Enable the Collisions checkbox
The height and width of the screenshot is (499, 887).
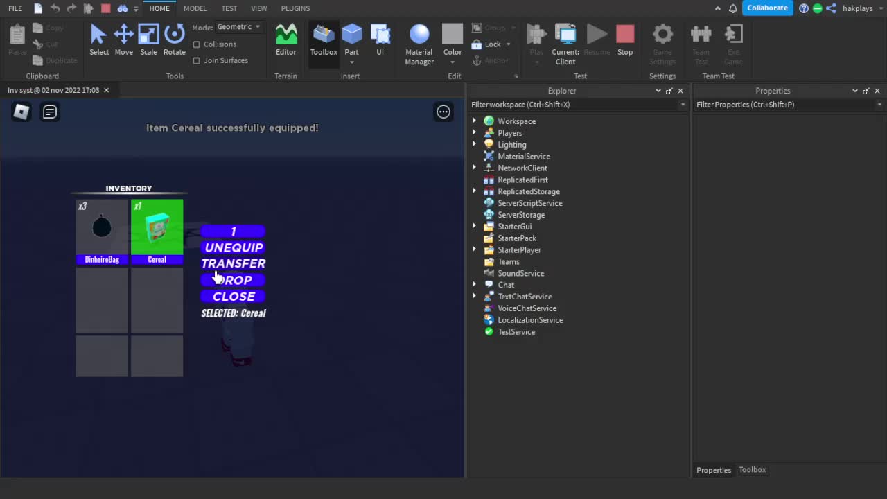pyautogui.click(x=197, y=44)
